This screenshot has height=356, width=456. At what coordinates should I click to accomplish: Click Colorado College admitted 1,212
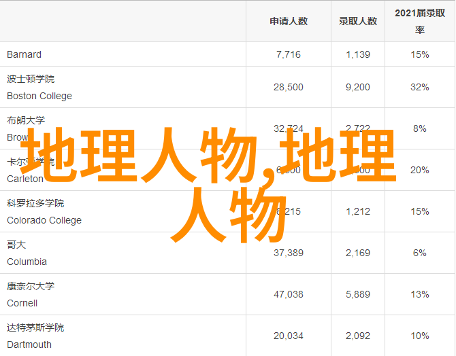tap(358, 212)
